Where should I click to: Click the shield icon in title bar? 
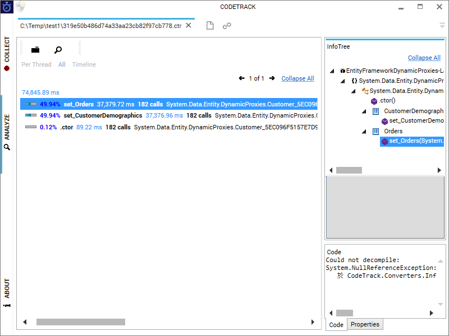(20, 7)
